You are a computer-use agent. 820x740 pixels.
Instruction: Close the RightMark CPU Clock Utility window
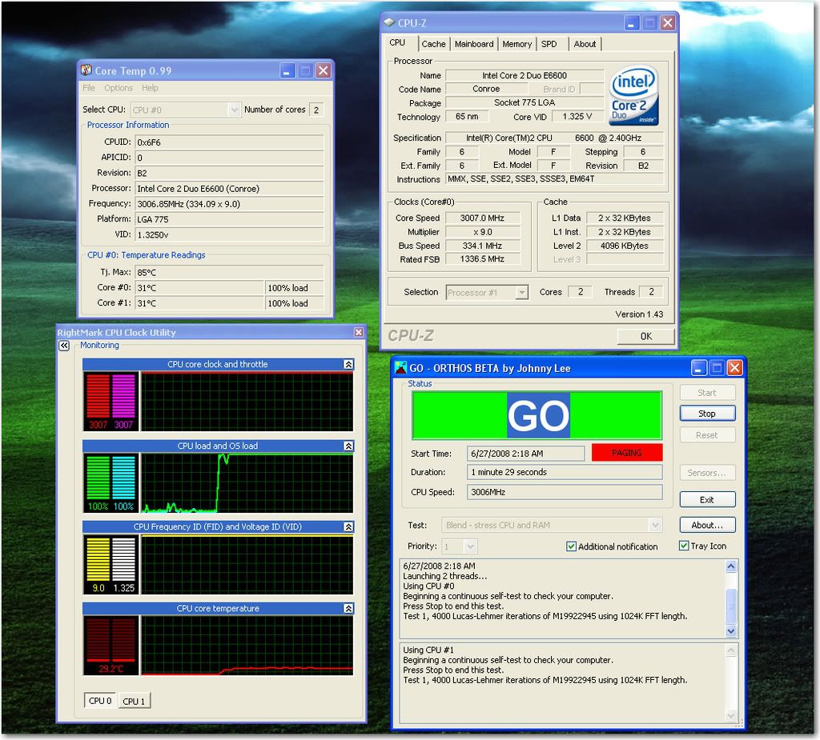pos(359,332)
